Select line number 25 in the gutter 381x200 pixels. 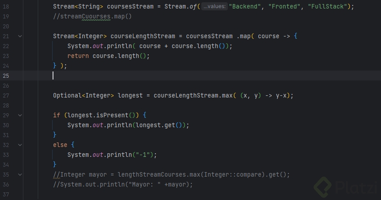pyautogui.click(x=6, y=76)
